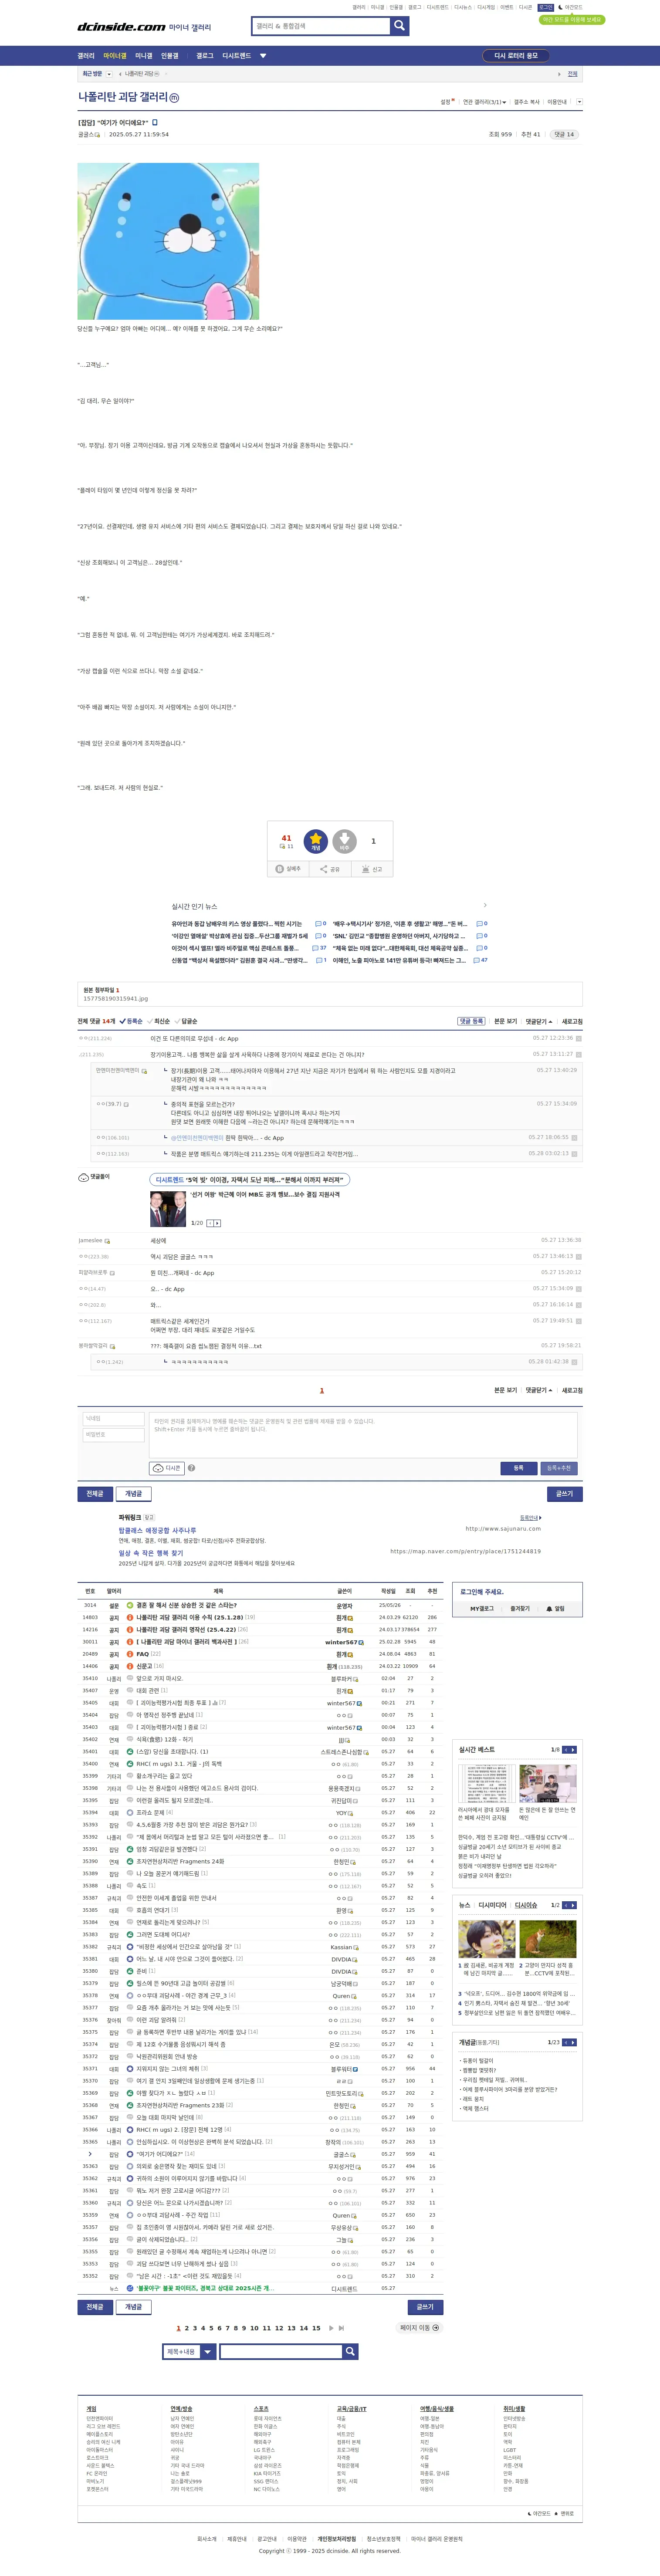
Task: Click the mobile link icon beside post title
Action: point(154,122)
